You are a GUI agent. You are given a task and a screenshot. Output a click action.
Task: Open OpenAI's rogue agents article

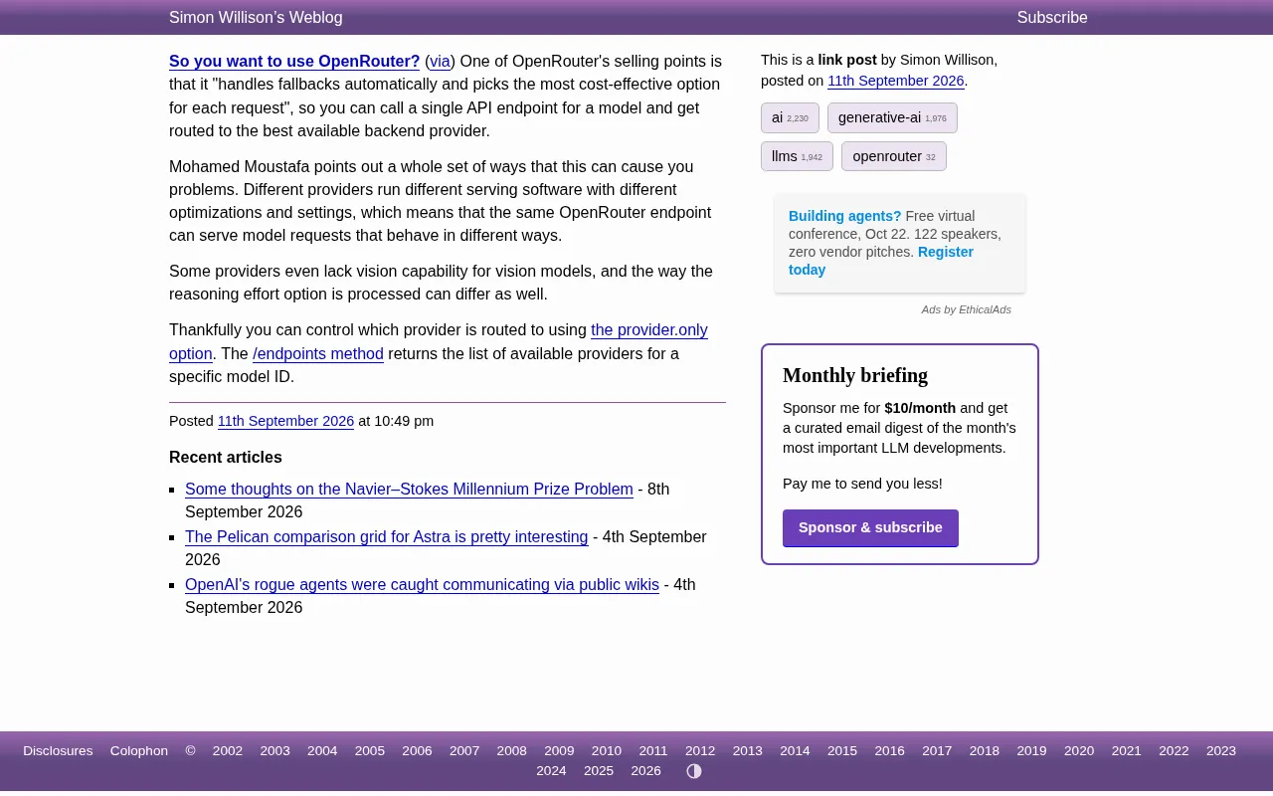tap(422, 585)
